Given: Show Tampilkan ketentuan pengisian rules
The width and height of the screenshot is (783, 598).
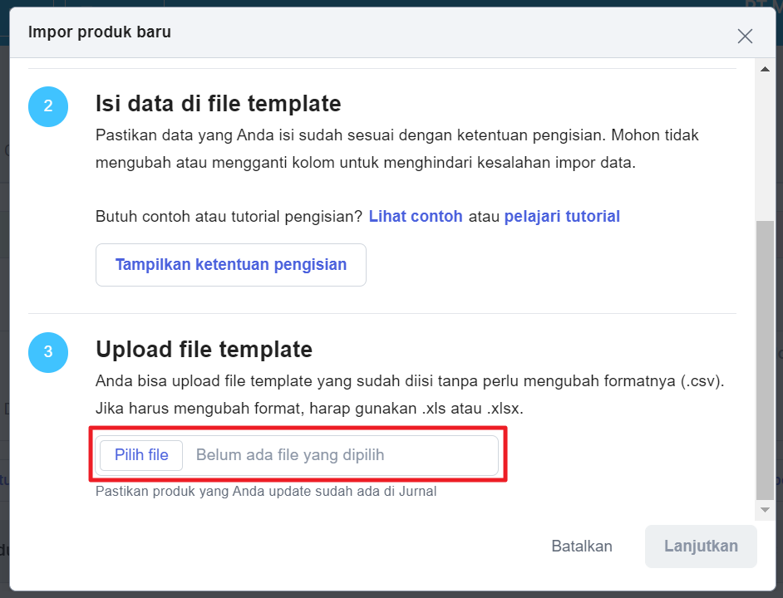Looking at the screenshot, I should pos(231,265).
